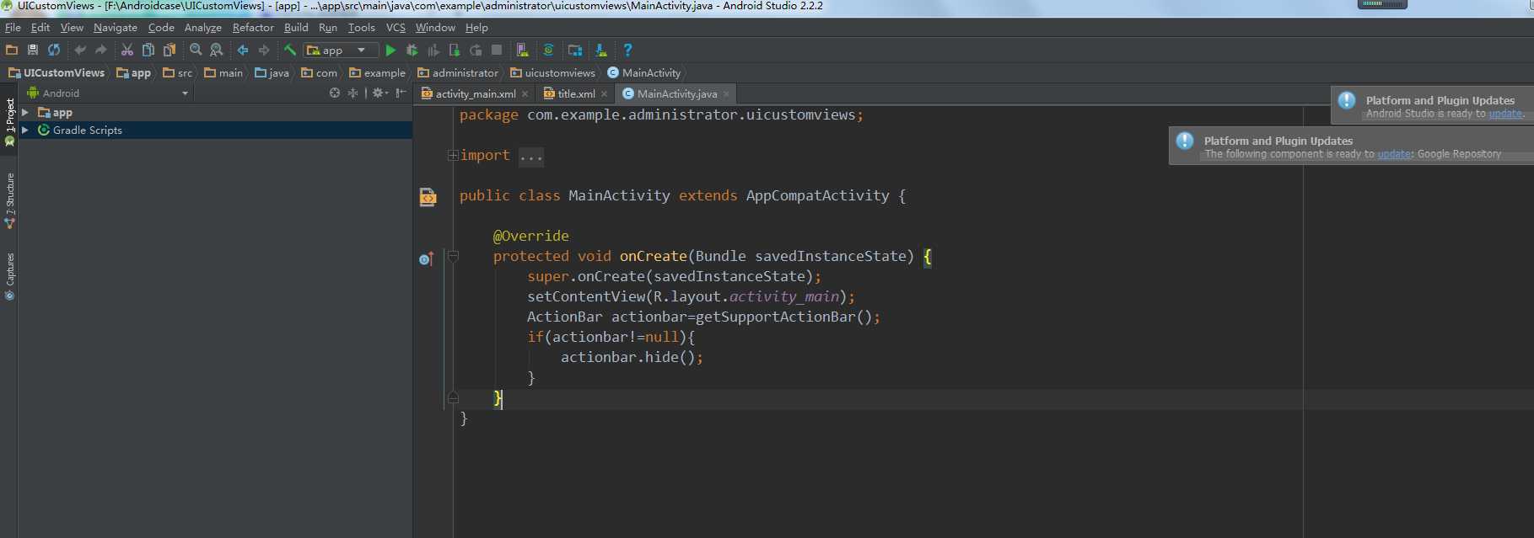Click the update link for Android Studio
This screenshot has width=1534, height=538.
coord(1505,114)
